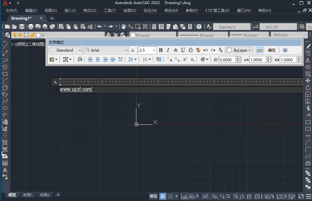The width and height of the screenshot is (312, 201).
Task: Select the Move tool on right toolbar
Action: coord(308,81)
